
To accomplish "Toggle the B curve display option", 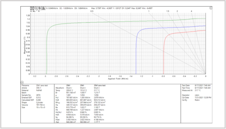I will pyautogui.click(x=31, y=11).
